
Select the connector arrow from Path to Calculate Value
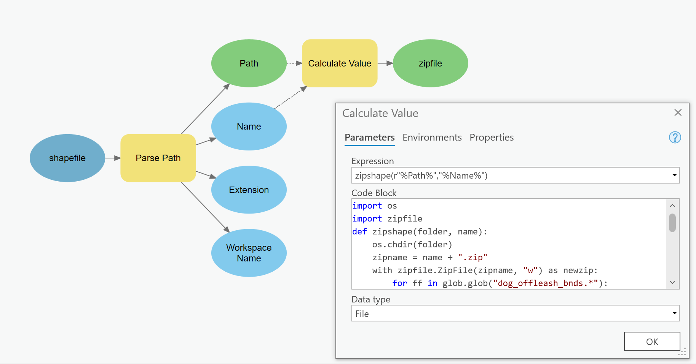[293, 63]
